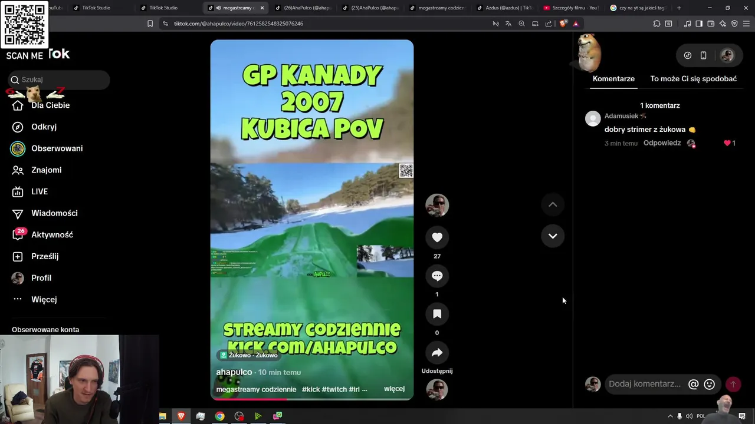The width and height of the screenshot is (755, 424).
Task: Bookmark the page via address bar icon
Action: [150, 24]
